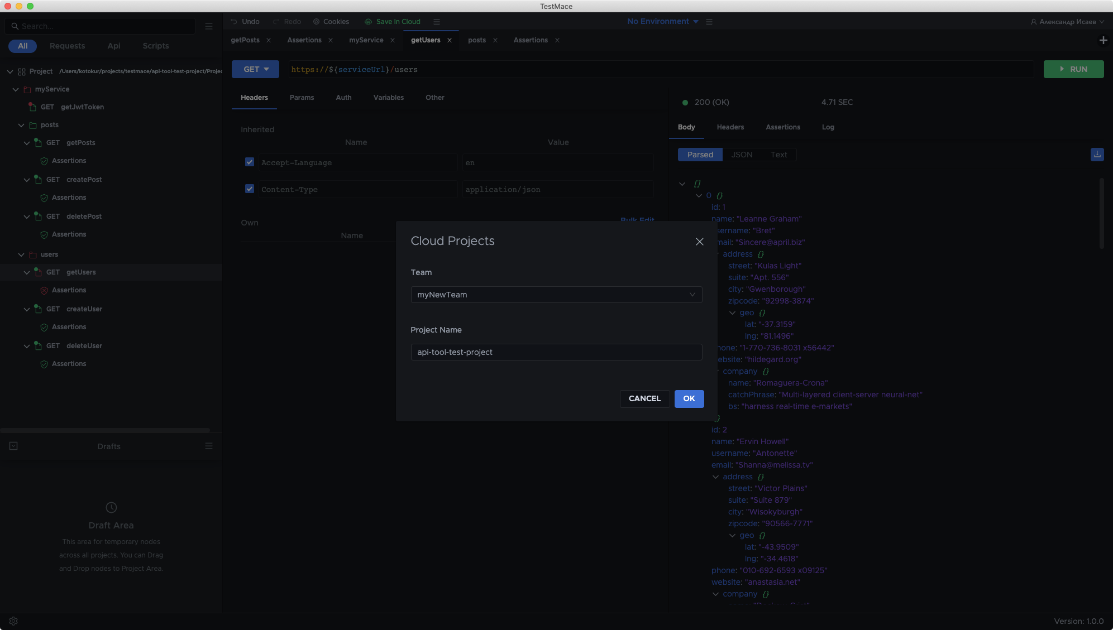Open the sidebar hamburger menu next to search
Image resolution: width=1113 pixels, height=630 pixels.
click(209, 26)
